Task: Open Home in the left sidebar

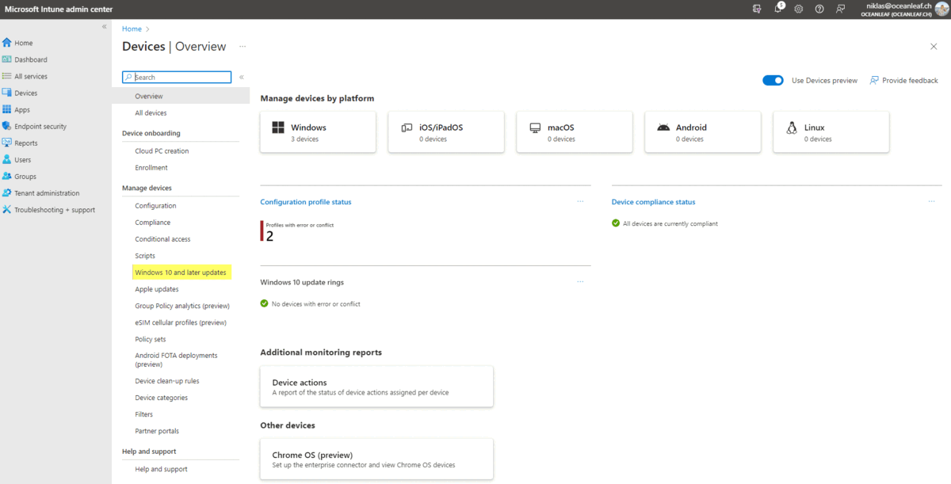Action: click(24, 43)
